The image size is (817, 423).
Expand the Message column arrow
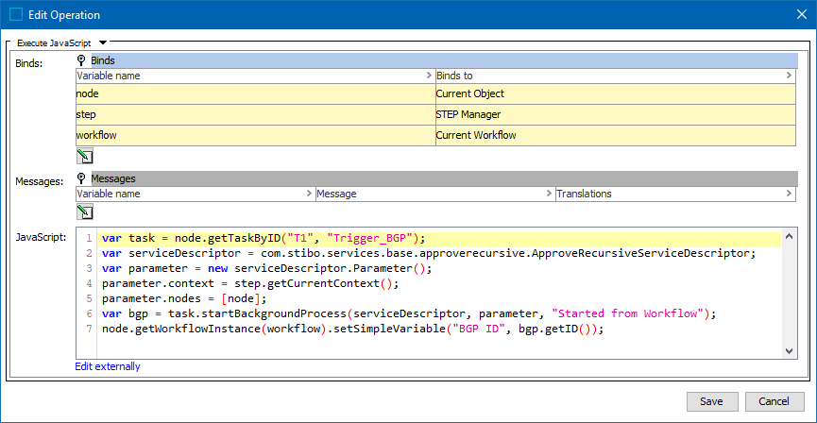tap(549, 194)
